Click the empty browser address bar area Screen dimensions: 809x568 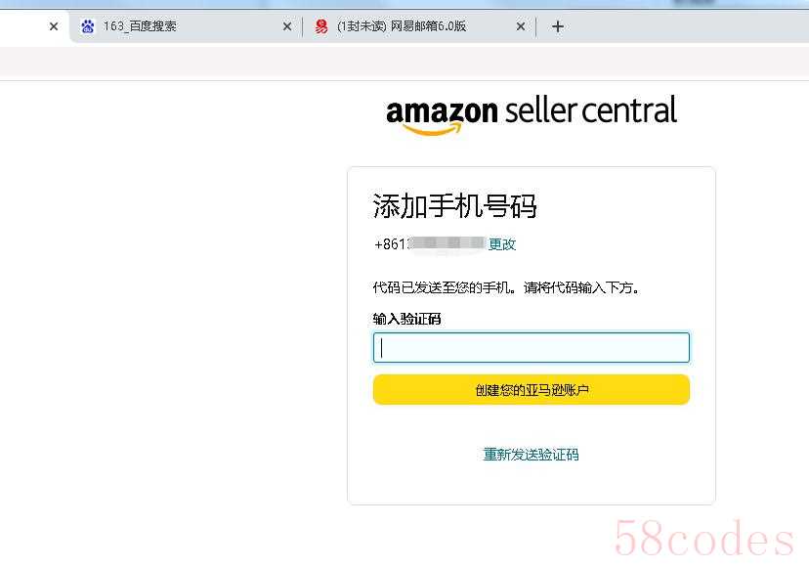(404, 64)
